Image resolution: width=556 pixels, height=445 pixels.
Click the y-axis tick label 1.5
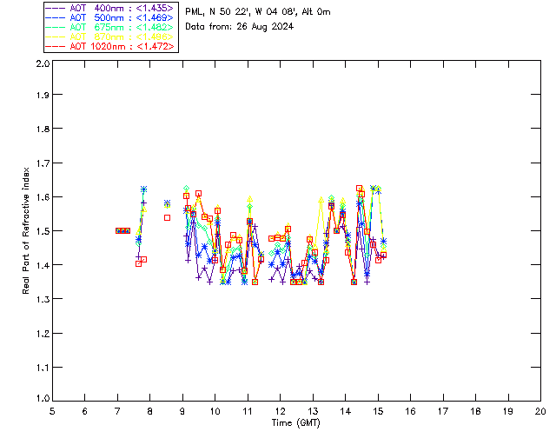click(43, 231)
